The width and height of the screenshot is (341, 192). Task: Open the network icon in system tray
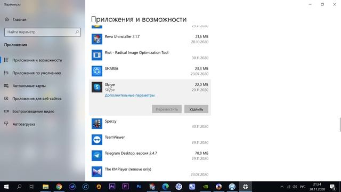[x=288, y=187]
